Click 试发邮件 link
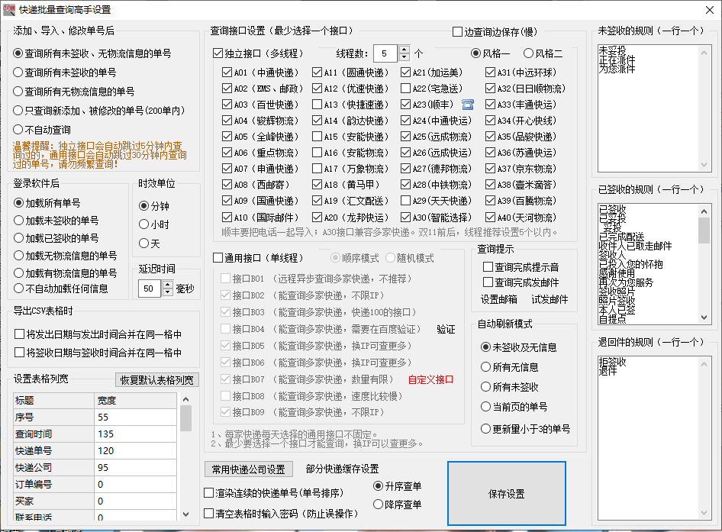722x532 pixels. 550,299
